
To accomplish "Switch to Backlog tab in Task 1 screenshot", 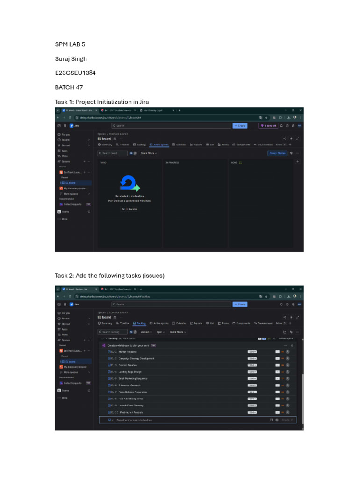I will (139, 145).
